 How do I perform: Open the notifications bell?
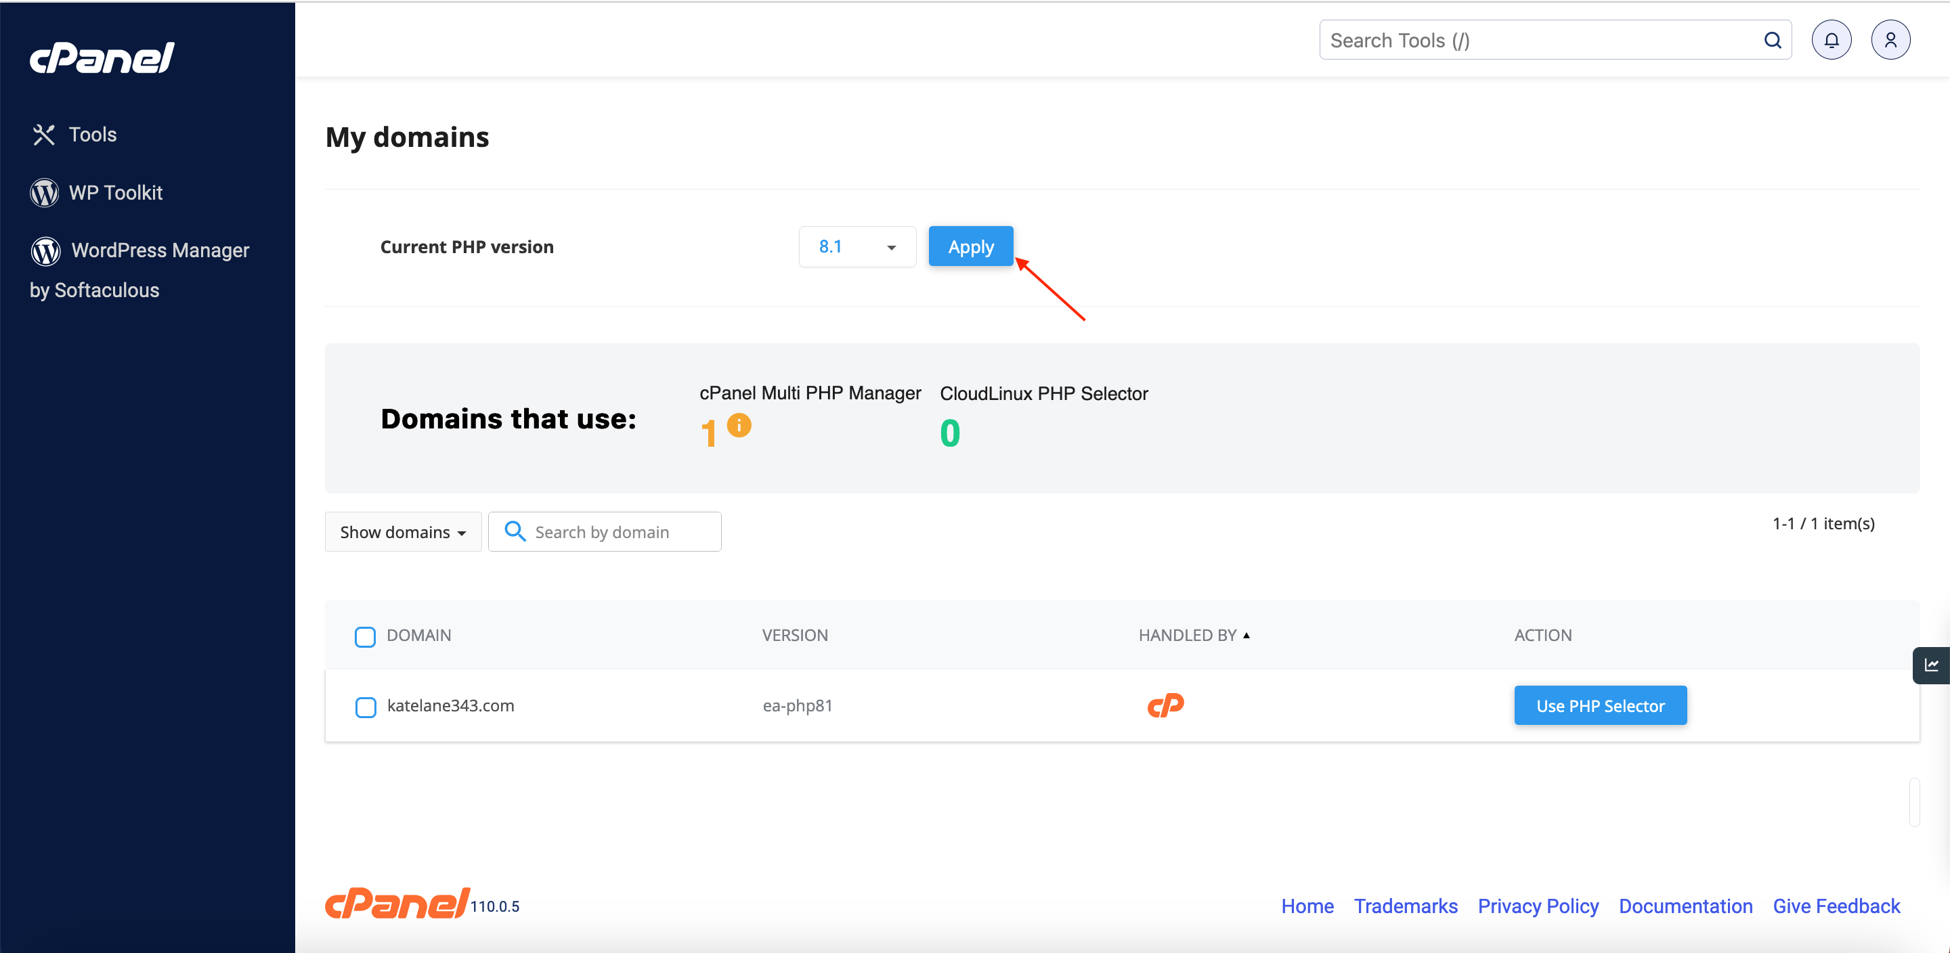click(1831, 40)
